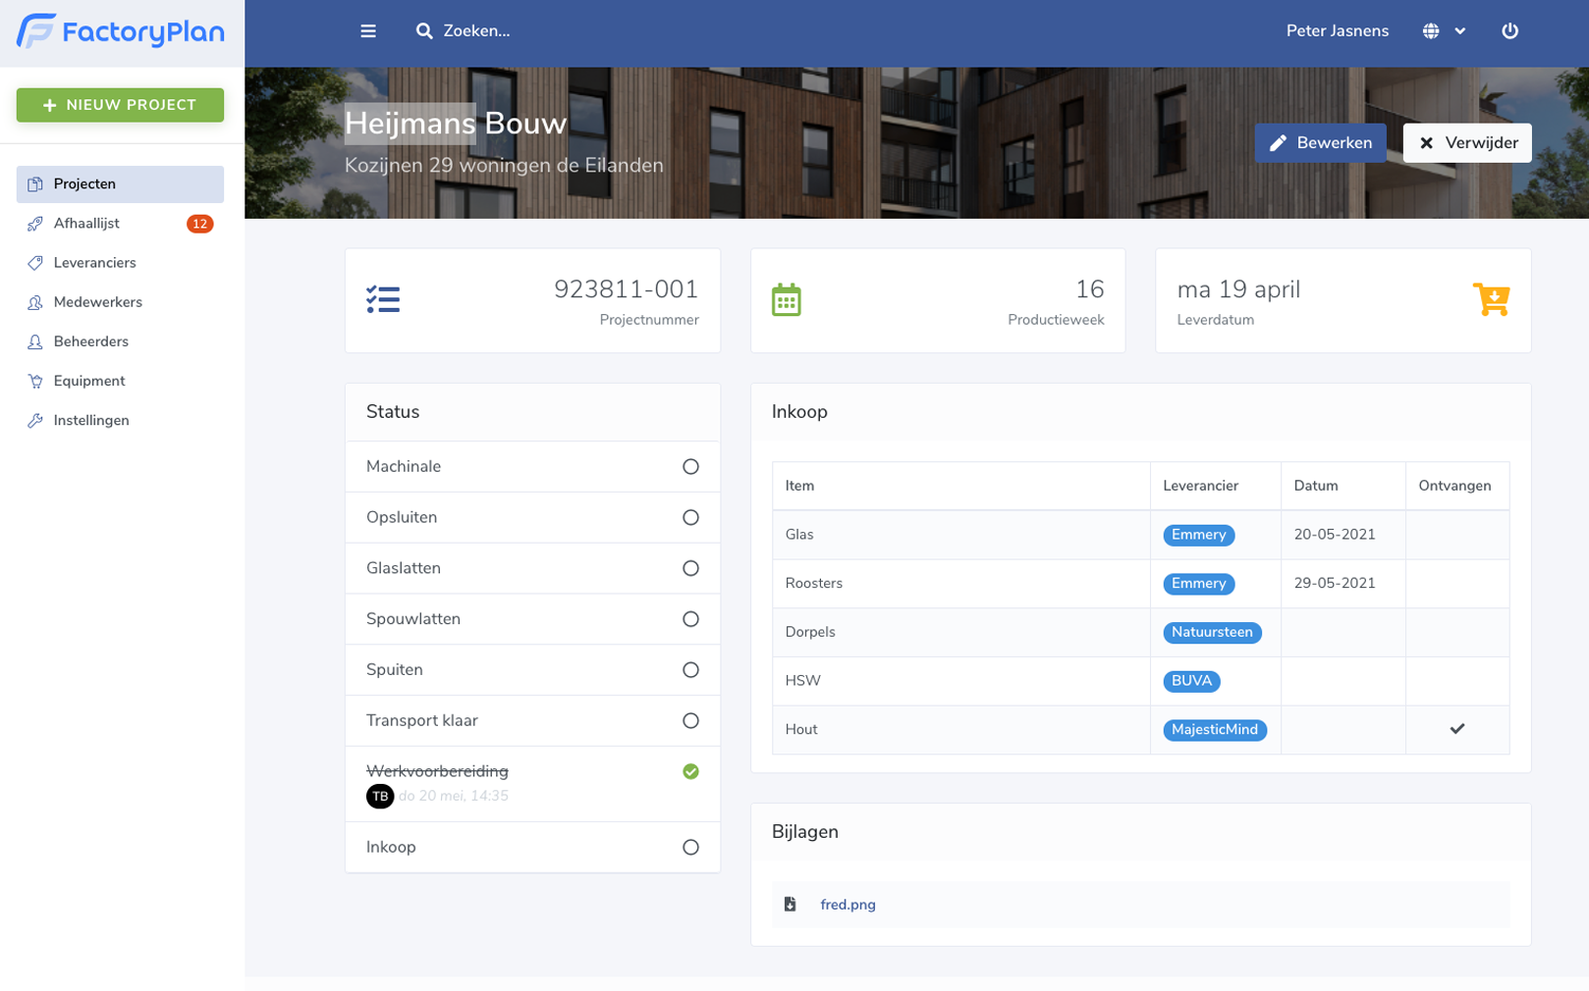The image size is (1589, 991).
Task: Click the power logout icon
Action: click(x=1509, y=31)
